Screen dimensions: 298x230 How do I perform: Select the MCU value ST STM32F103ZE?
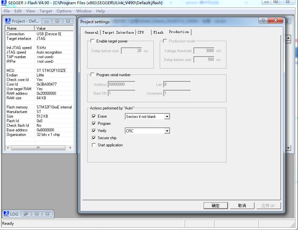51,71
